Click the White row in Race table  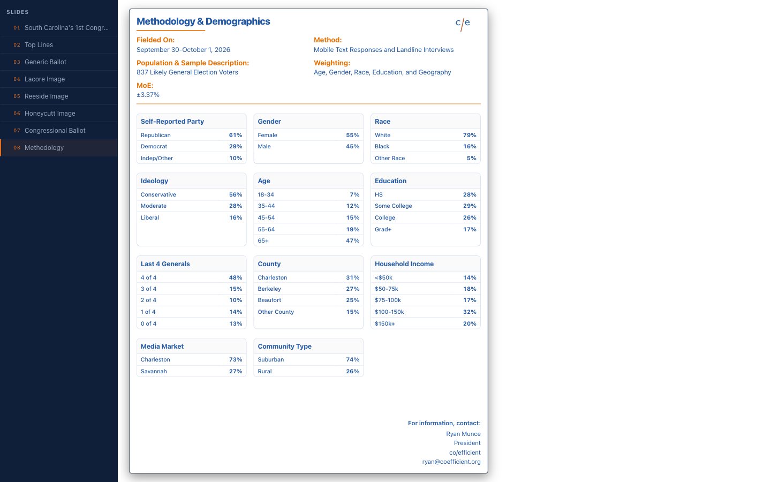[x=426, y=135]
